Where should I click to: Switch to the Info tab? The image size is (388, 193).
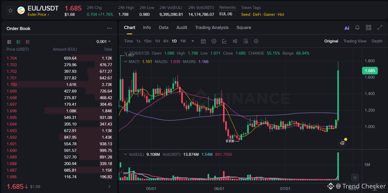click(147, 27)
